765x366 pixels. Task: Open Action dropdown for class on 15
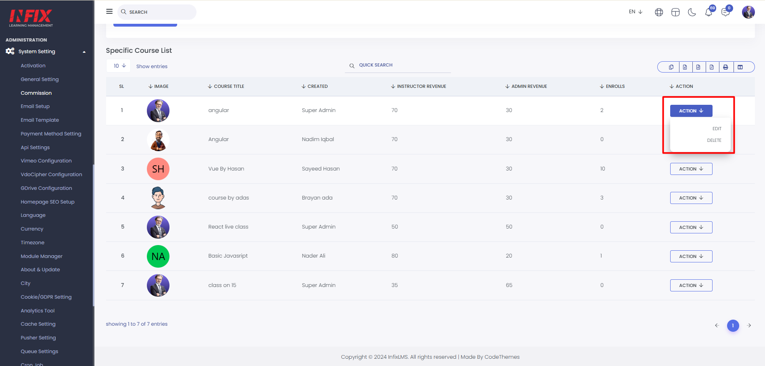691,285
